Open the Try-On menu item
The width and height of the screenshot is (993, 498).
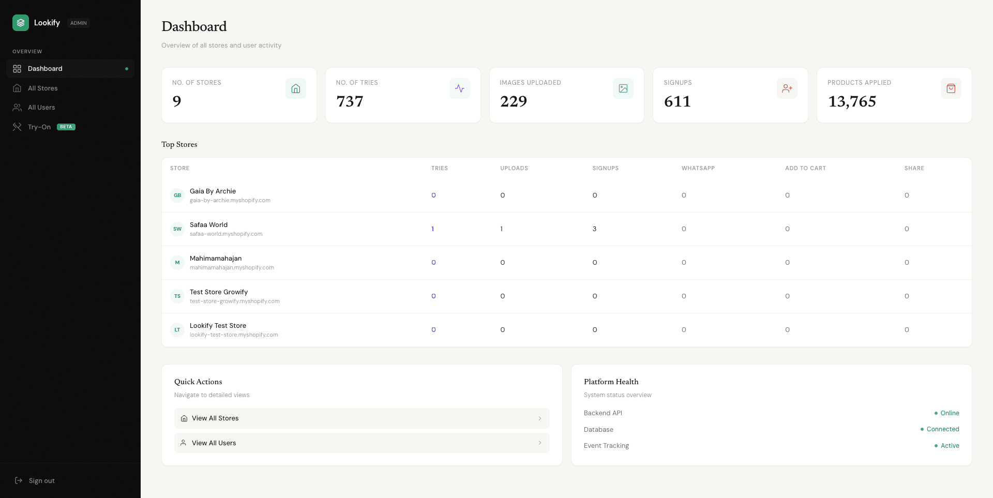click(x=70, y=127)
